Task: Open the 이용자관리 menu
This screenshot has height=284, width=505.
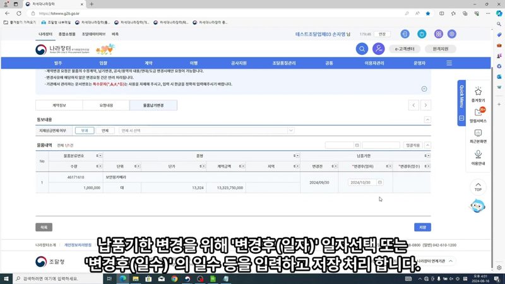Action: 374,63
